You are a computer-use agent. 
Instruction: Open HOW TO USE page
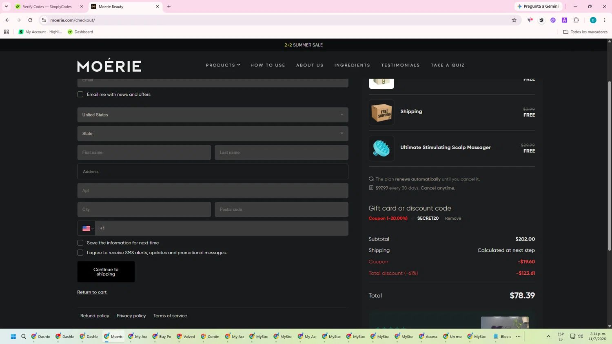268,65
